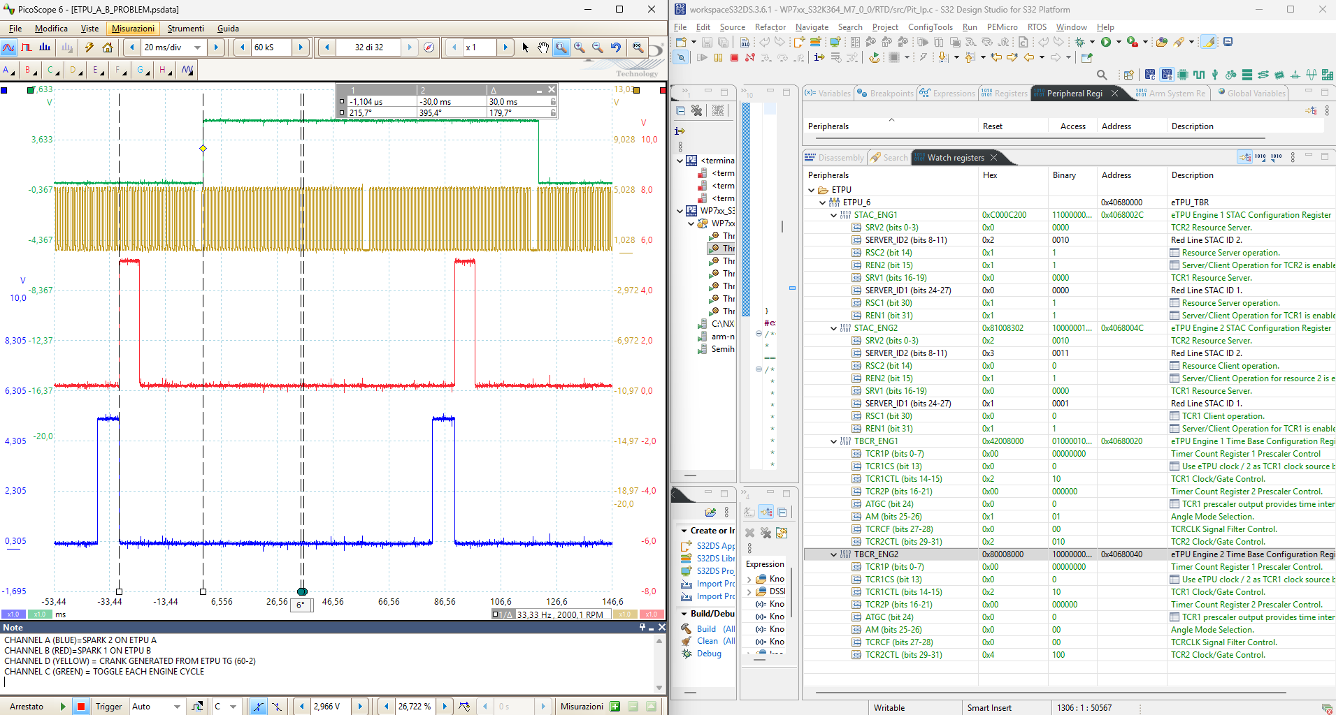Viewport: 1336px width, 715px height.
Task: Switch to the Registers tab
Action: tap(1005, 94)
